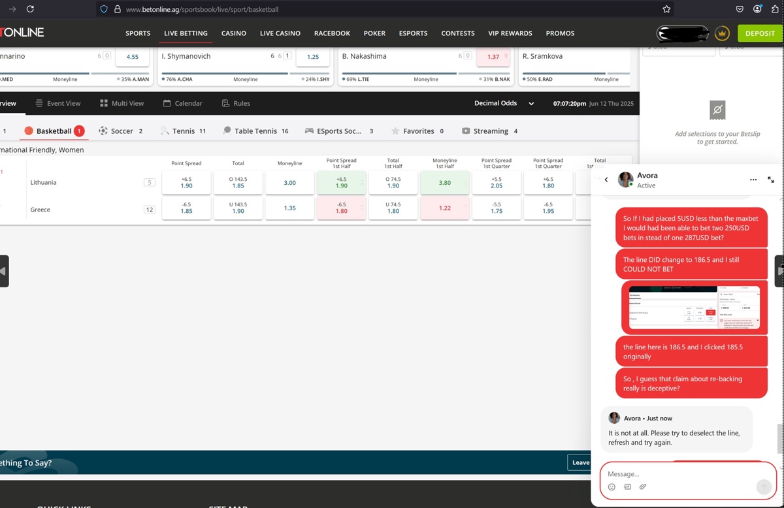Viewport: 784px width, 508px height.
Task: Open the SPORTS menu
Action: point(138,33)
